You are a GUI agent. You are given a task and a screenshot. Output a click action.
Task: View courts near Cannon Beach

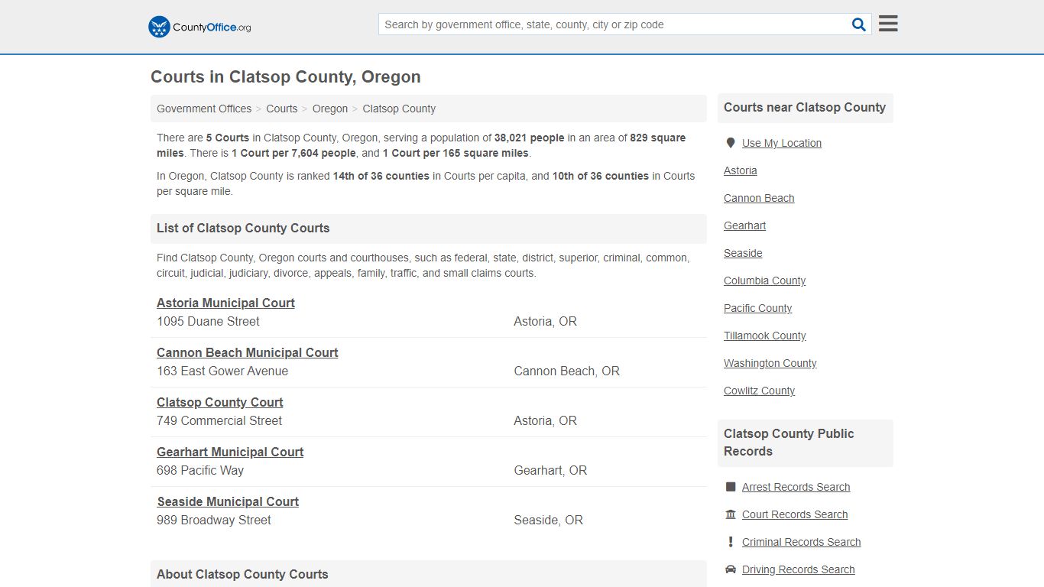[x=759, y=198]
